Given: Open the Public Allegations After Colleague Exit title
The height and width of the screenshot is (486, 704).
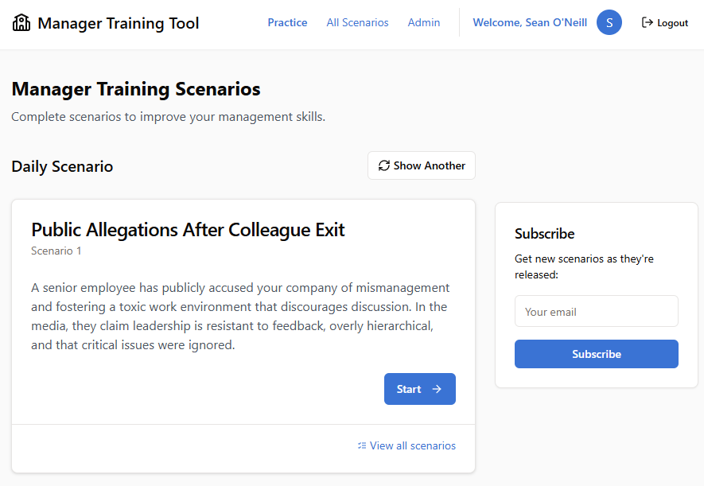Looking at the screenshot, I should [188, 230].
